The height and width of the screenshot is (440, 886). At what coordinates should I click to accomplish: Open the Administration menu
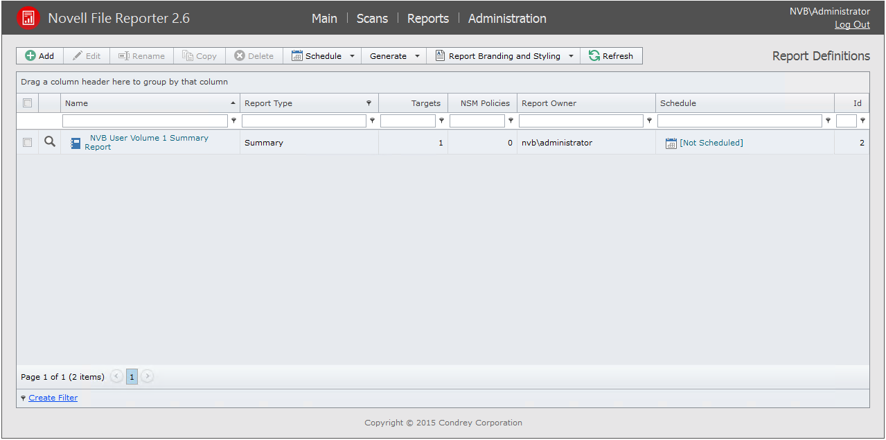pyautogui.click(x=507, y=19)
